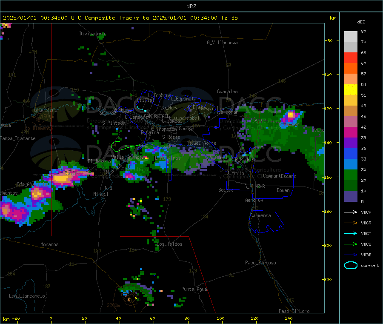Viewport: 383px width, 324px height.
Task: Select the light orange 57–54 dBZ color band
Action: 351,79
